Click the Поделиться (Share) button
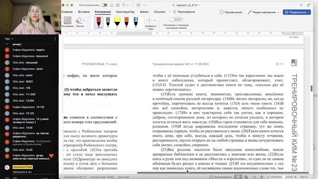318x179 pixels. 297,12
